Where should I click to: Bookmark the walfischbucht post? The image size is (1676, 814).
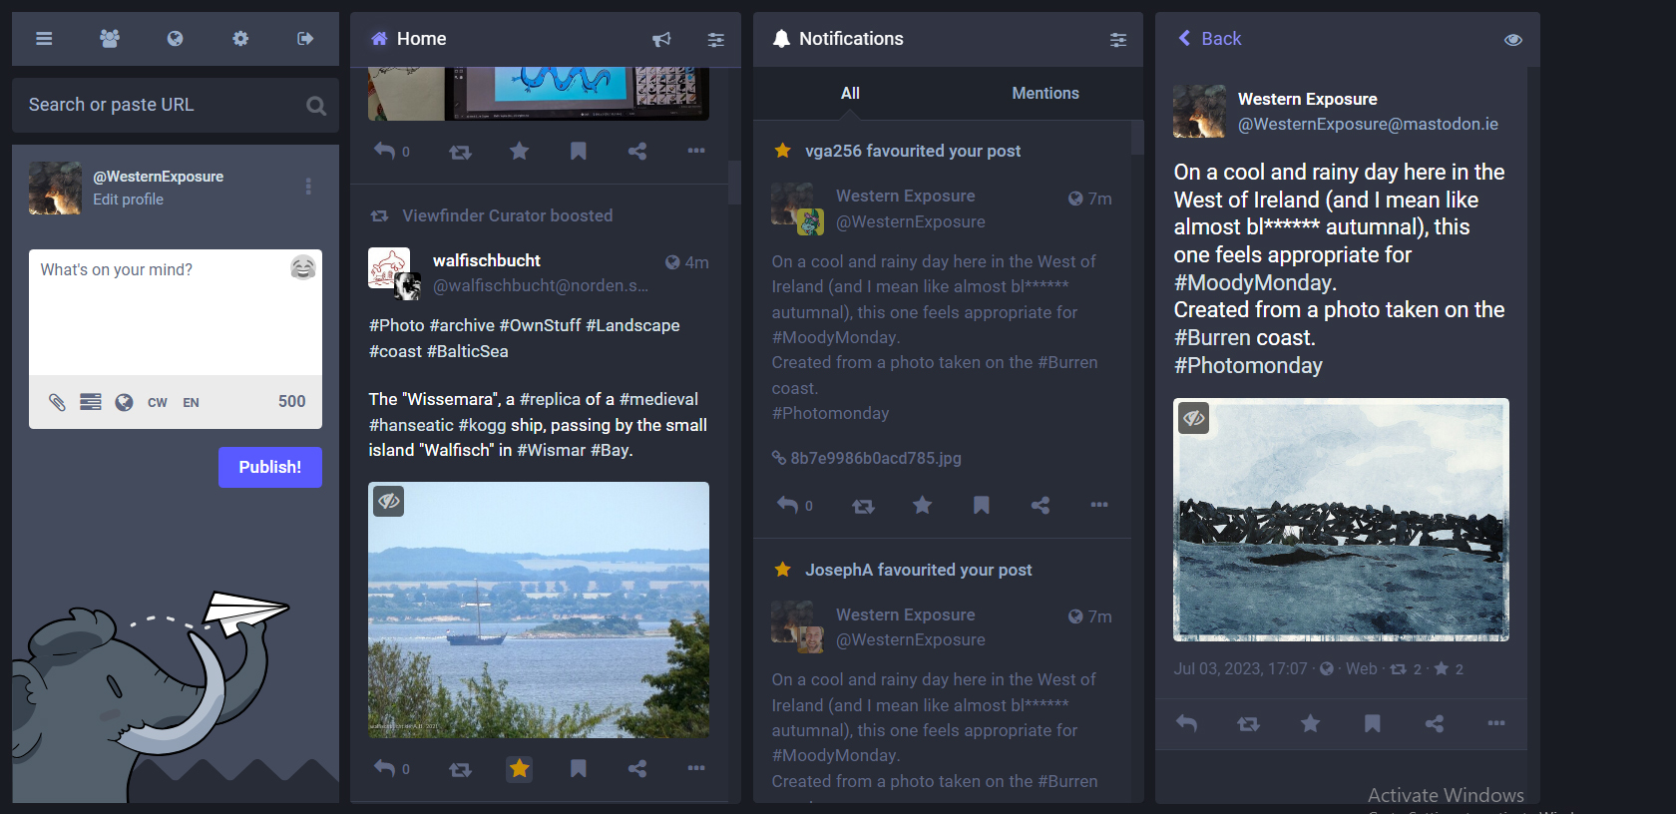579,768
